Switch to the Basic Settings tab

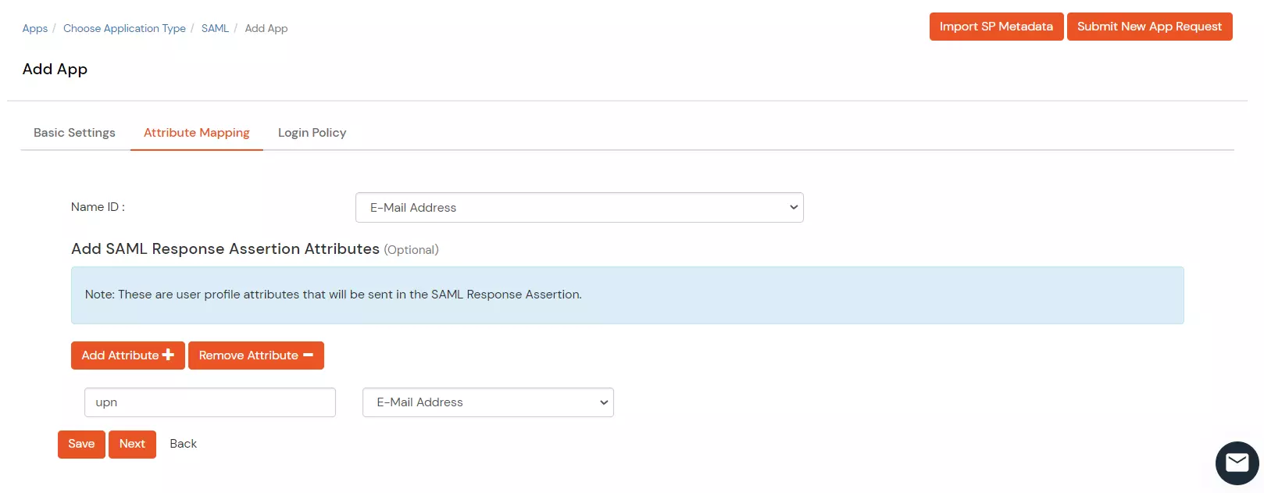pyautogui.click(x=74, y=133)
